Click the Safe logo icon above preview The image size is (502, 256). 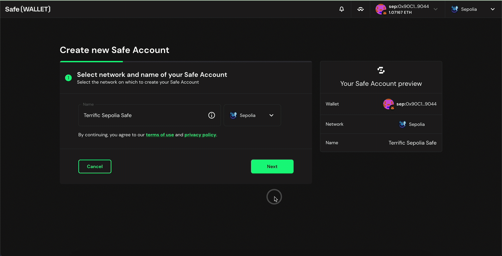pos(381,70)
